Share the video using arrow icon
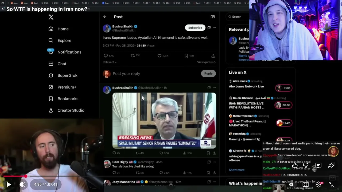The height and width of the screenshot is (192, 342). (331, 166)
